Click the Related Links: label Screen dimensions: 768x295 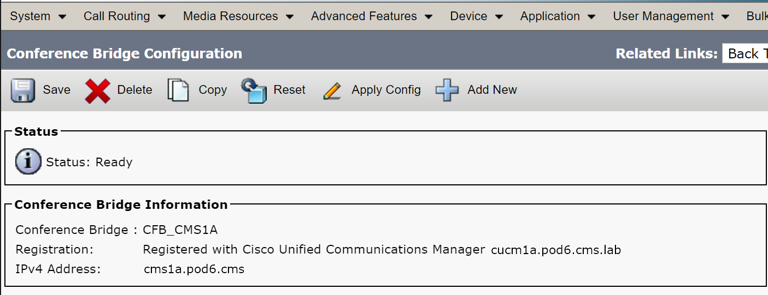666,53
